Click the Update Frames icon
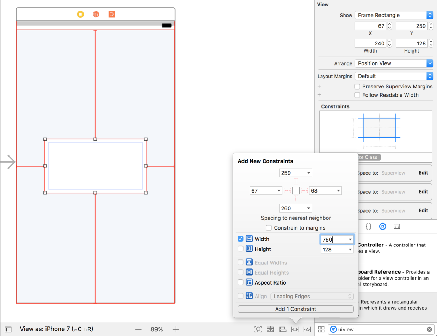Screen dimensions: 437x336 tap(258, 329)
